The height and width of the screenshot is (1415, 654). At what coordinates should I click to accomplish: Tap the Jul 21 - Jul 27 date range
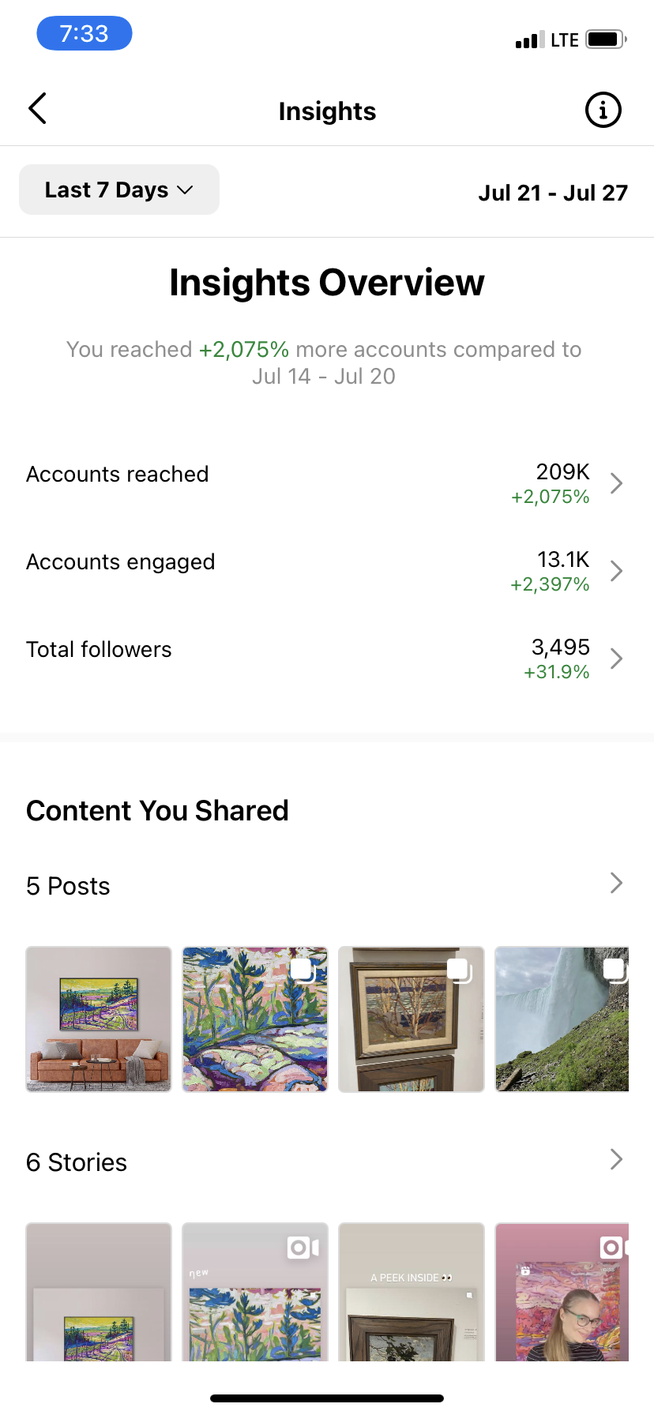pos(553,193)
